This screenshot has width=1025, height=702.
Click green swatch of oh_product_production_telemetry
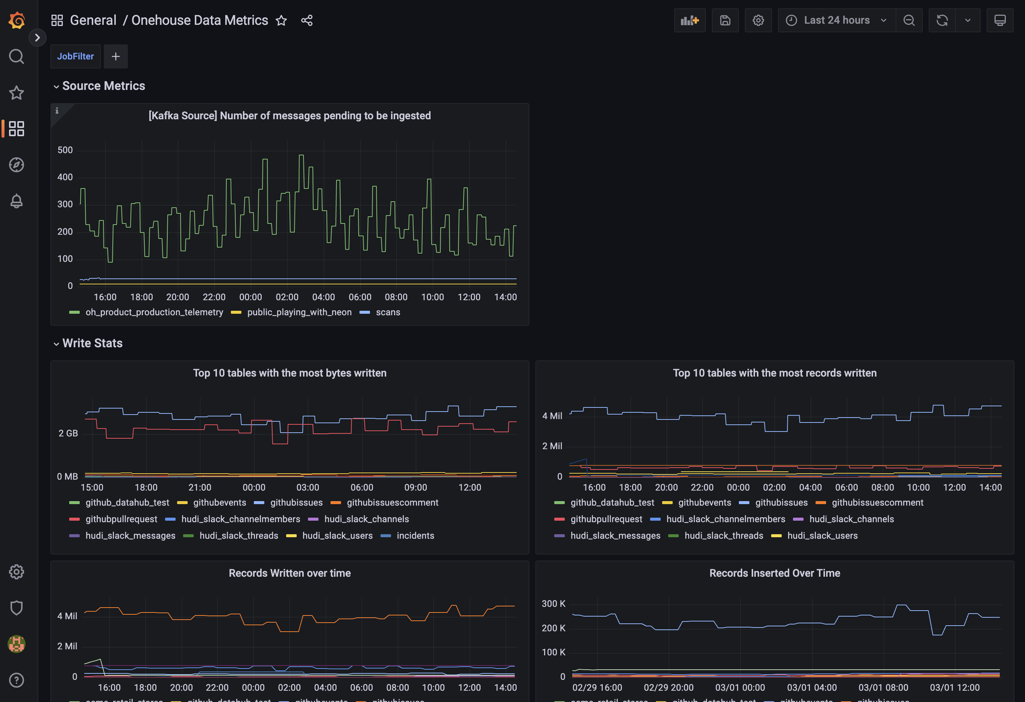tap(74, 312)
